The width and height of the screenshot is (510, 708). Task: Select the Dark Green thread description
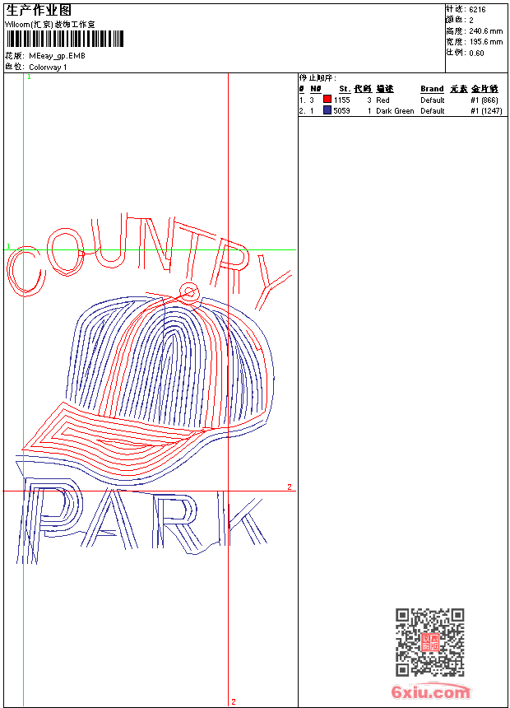click(395, 110)
